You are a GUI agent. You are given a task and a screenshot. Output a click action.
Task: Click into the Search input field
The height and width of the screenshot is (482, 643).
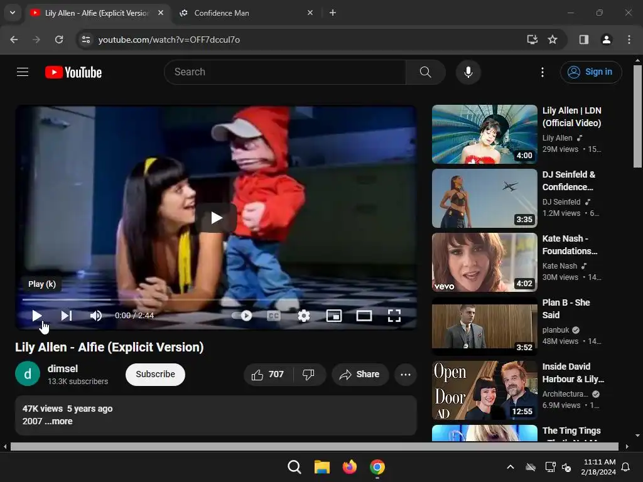[285, 72]
